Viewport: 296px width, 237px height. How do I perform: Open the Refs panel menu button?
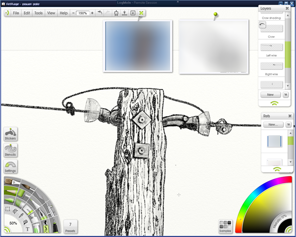pyautogui.click(x=288, y=124)
